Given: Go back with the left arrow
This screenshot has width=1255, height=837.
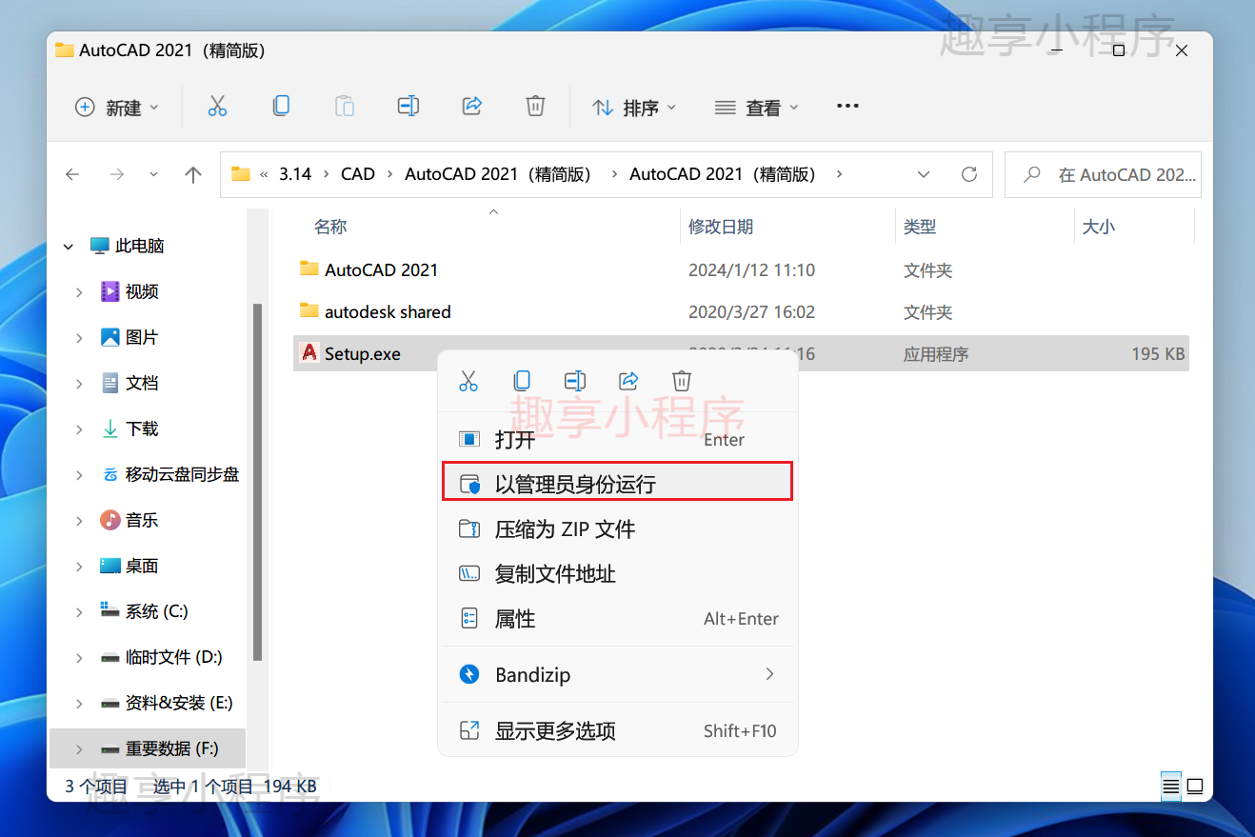Looking at the screenshot, I should click(72, 174).
